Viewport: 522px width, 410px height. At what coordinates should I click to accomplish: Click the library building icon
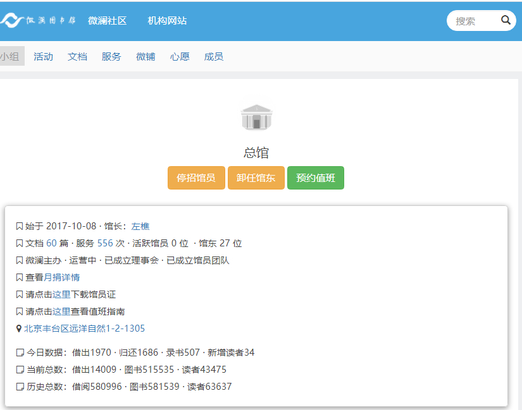coord(256,118)
